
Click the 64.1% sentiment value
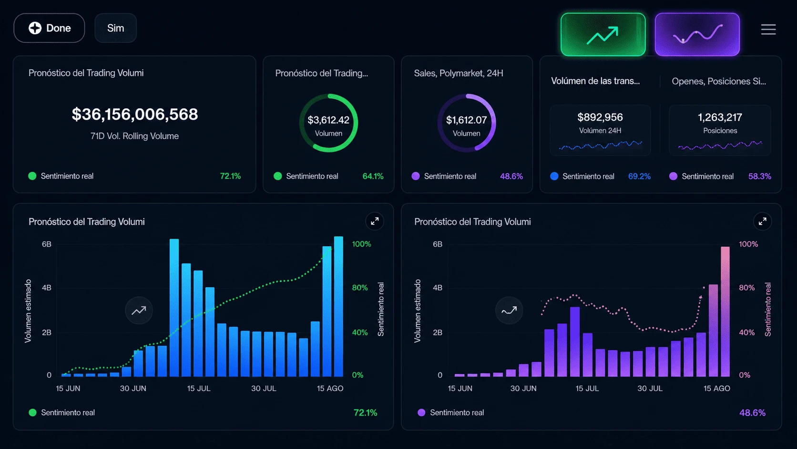coord(373,176)
